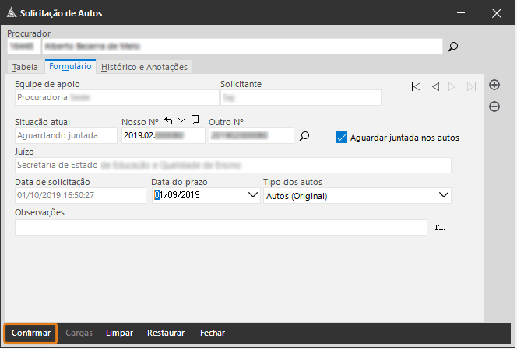Click the Equipe de apoio field
517x349 pixels.
click(x=117, y=97)
